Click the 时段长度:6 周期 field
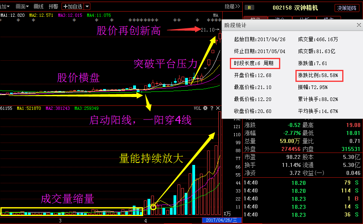Image resolution: width=363 pixels, height=224 pixels. pos(255,63)
